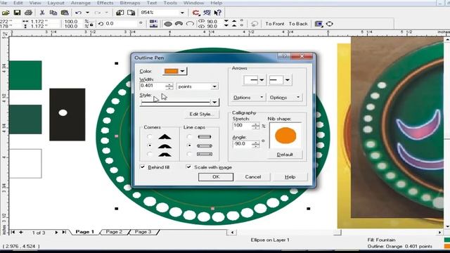Click the Paste clipboard icon
The image size is (450, 253).
click(x=65, y=13)
